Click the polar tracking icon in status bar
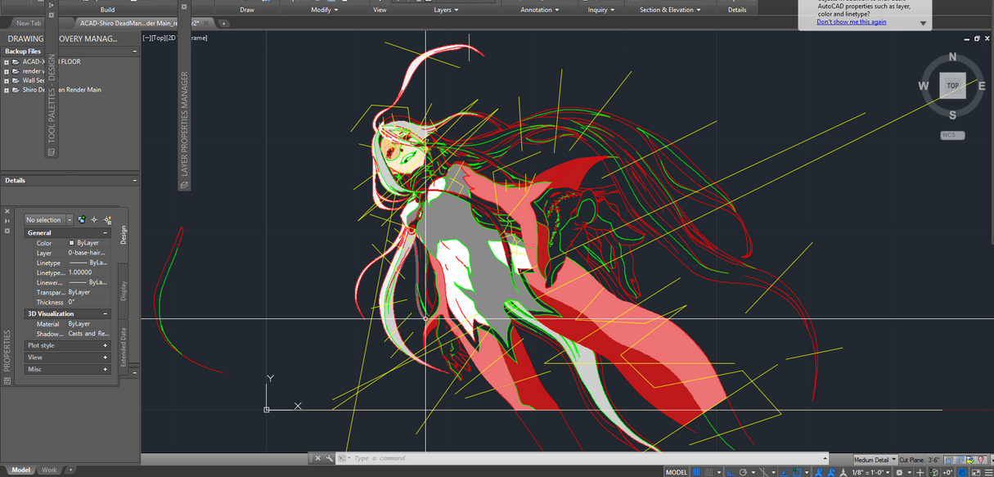The image size is (994, 477). click(743, 472)
